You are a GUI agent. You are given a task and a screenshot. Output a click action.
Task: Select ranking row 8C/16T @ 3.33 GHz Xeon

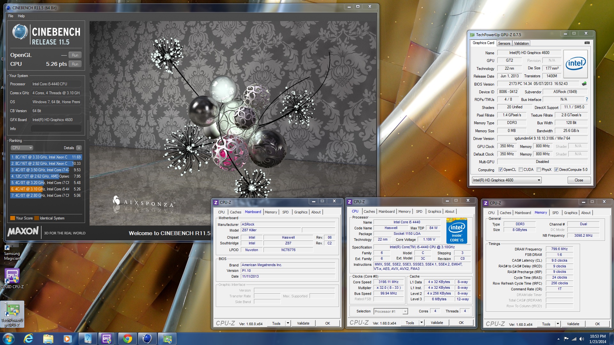(x=46, y=157)
